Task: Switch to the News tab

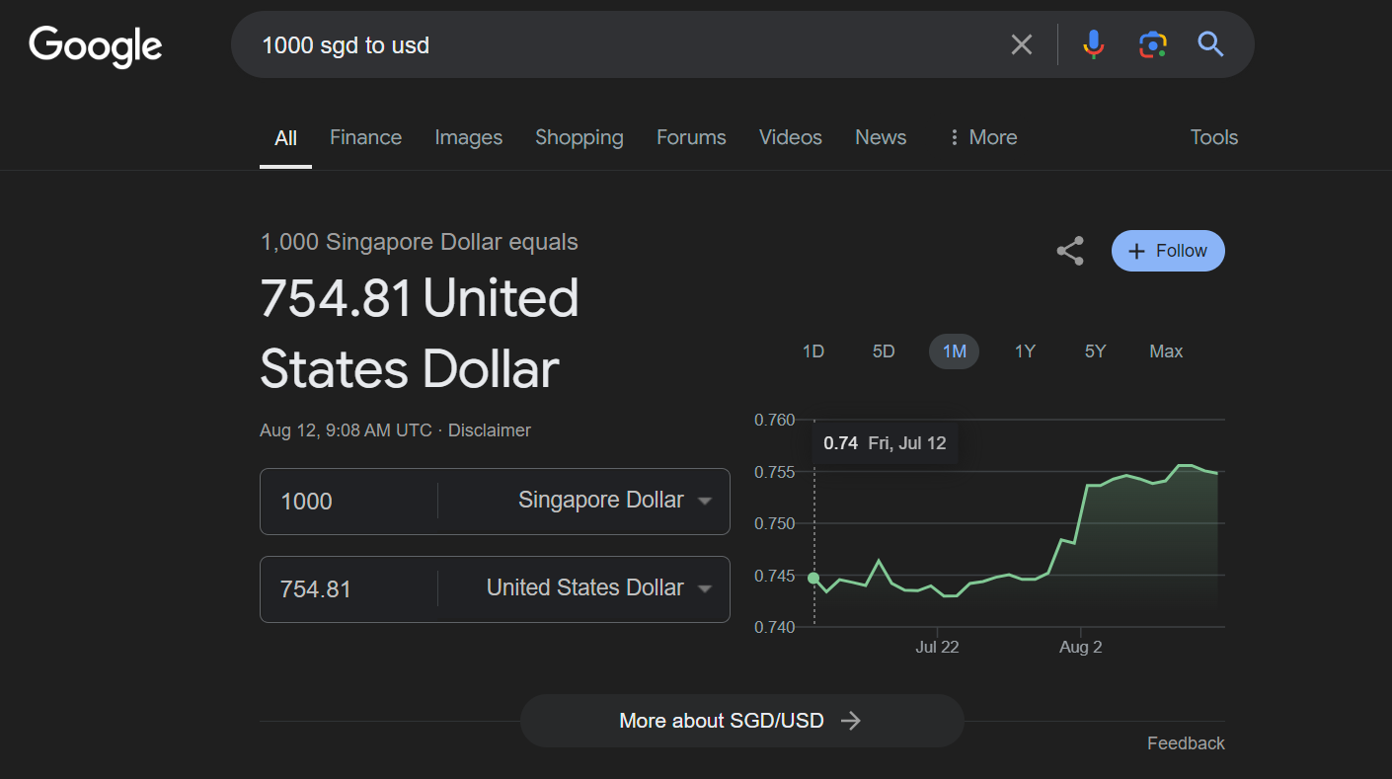Action: coord(881,137)
